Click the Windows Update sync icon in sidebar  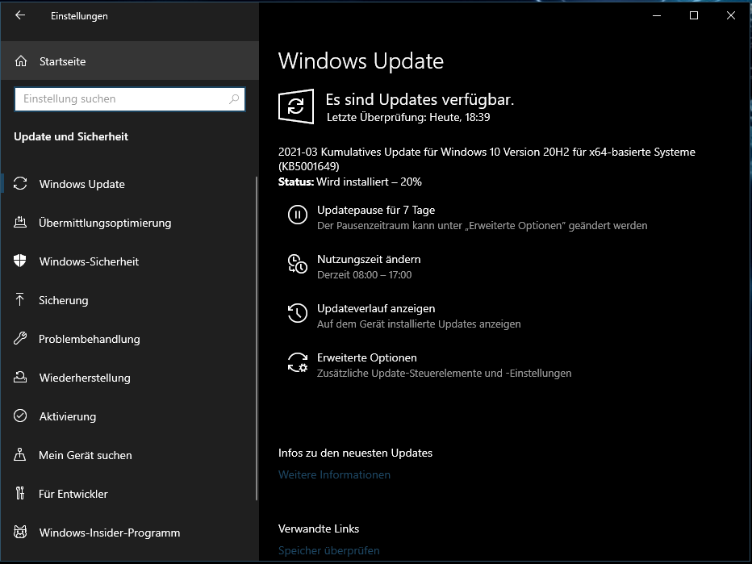(20, 184)
